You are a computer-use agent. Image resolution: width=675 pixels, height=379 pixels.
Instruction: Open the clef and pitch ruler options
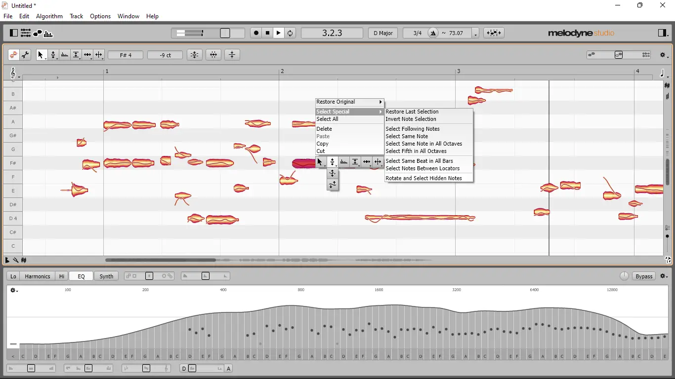point(14,74)
